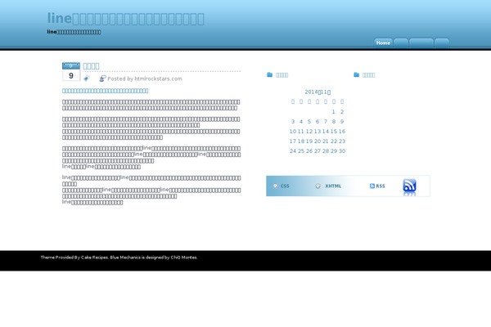
Task: Select day 17 in the calendar
Action: pos(293,141)
